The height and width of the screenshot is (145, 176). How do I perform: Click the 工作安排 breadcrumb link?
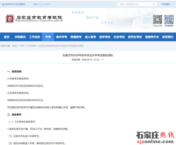[x=31, y=46]
